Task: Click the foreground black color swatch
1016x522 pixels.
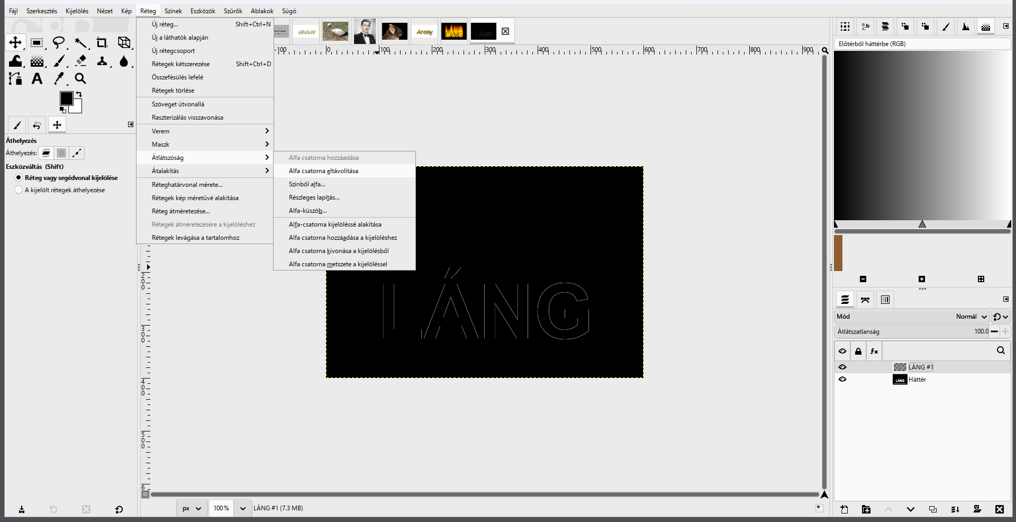Action: pos(66,98)
